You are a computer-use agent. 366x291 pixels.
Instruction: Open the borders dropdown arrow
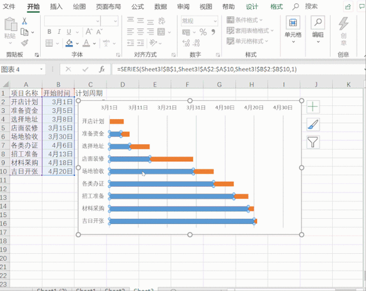tap(58, 44)
